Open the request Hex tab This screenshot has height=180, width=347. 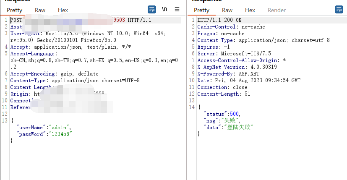coord(63,10)
